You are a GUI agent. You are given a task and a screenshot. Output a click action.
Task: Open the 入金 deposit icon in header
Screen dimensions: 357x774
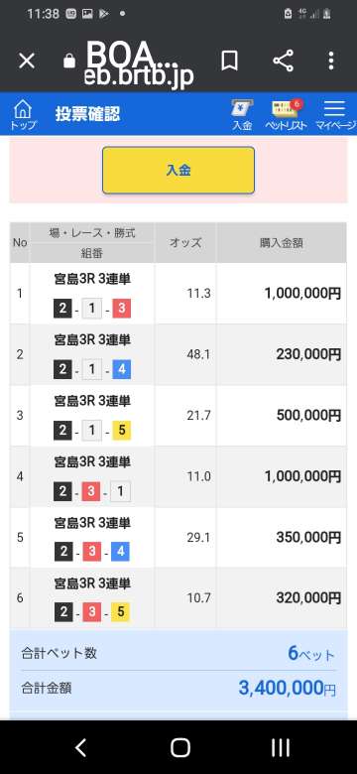[242, 114]
